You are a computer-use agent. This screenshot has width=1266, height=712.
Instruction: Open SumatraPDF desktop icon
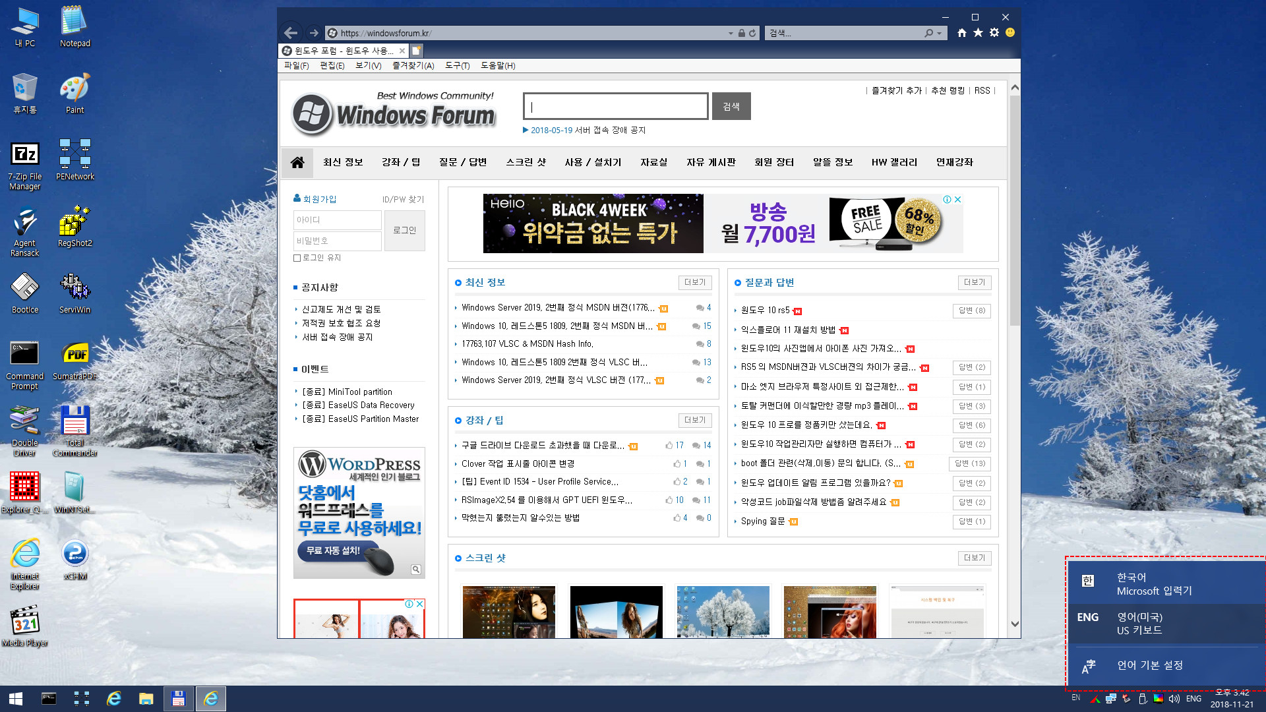point(75,360)
